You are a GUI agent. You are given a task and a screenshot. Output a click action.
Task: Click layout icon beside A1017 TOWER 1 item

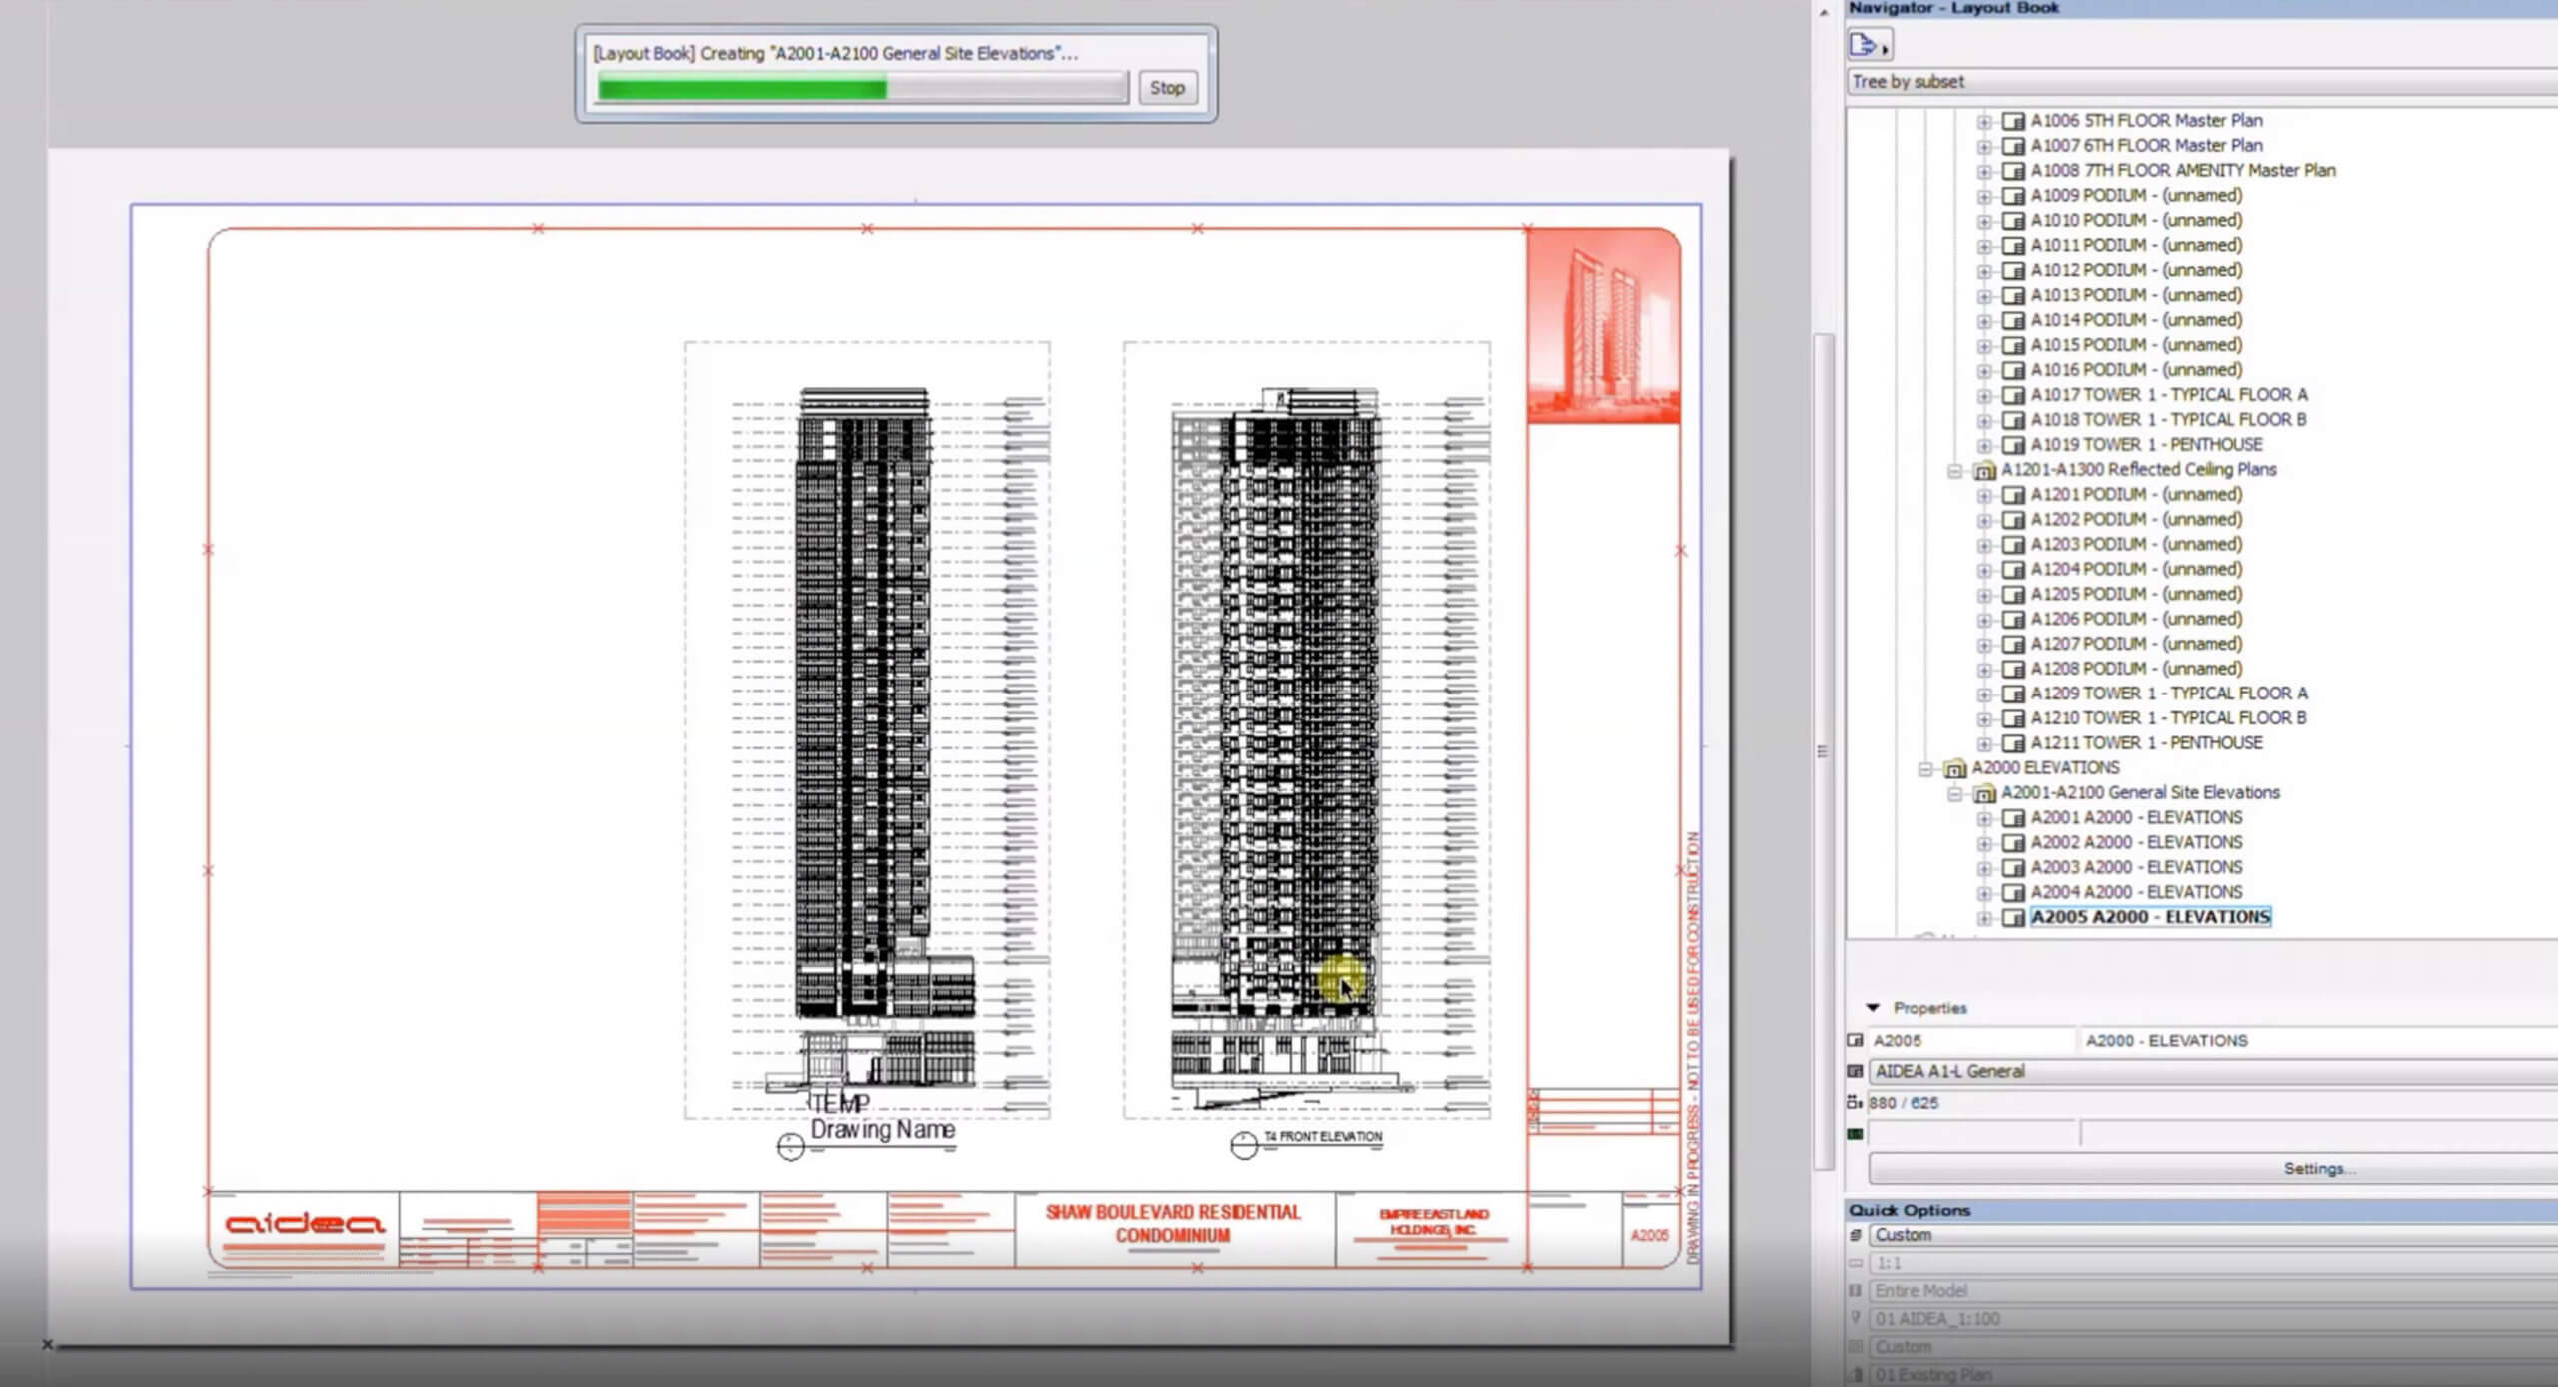pyautogui.click(x=2013, y=395)
